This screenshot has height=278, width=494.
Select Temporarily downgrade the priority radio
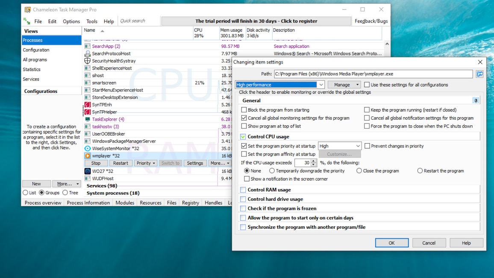[272, 171]
